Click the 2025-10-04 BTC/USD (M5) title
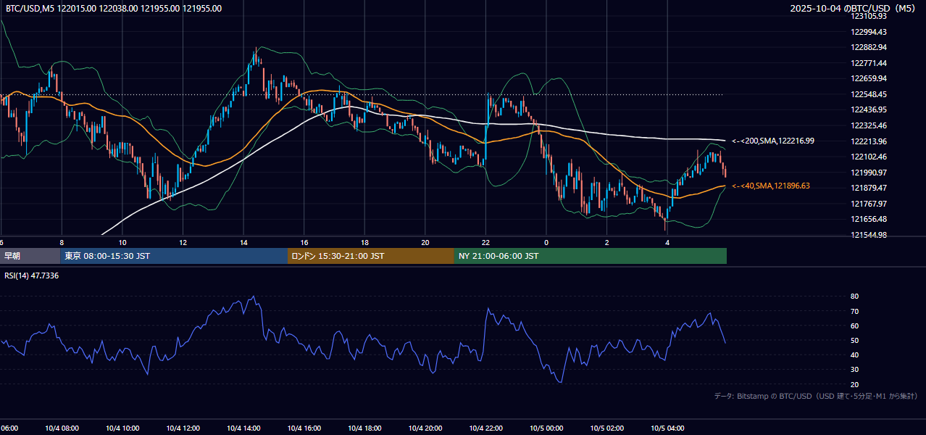Viewport: 926px width, 435px height. [854, 9]
